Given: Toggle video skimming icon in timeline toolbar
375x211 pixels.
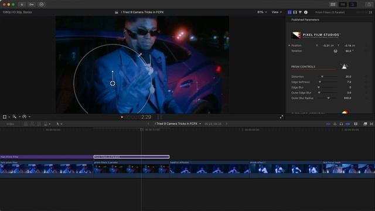Looking at the screenshot, I should [328, 124].
